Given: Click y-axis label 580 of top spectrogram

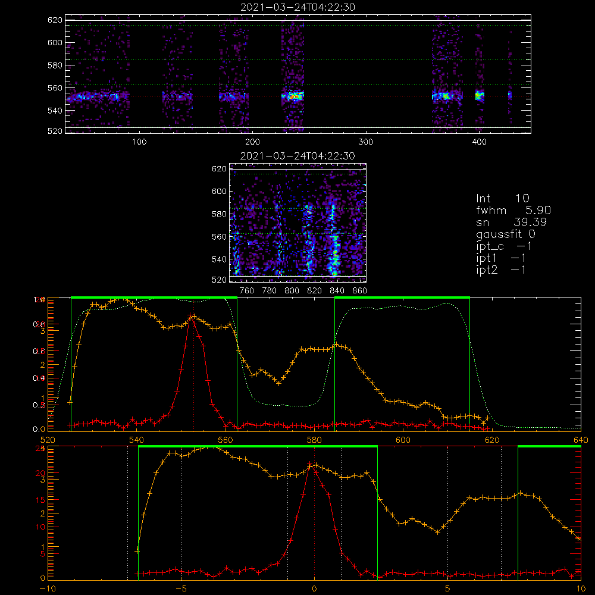Looking at the screenshot, I should pos(55,65).
